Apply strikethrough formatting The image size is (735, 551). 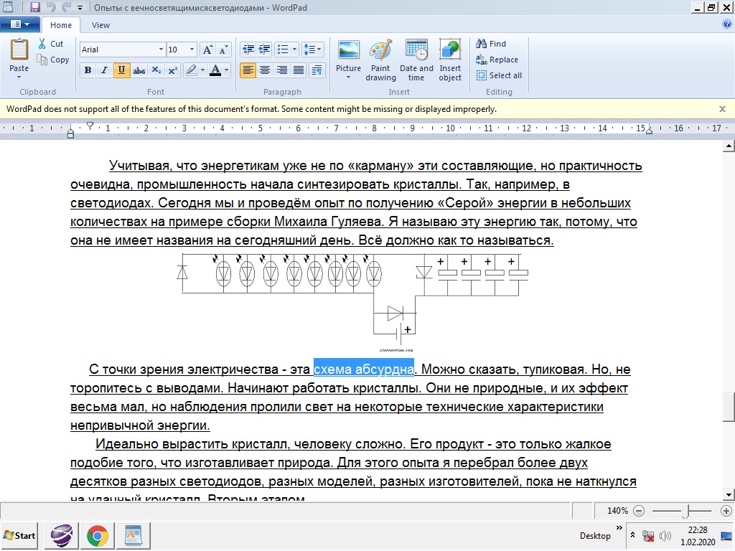pyautogui.click(x=139, y=70)
